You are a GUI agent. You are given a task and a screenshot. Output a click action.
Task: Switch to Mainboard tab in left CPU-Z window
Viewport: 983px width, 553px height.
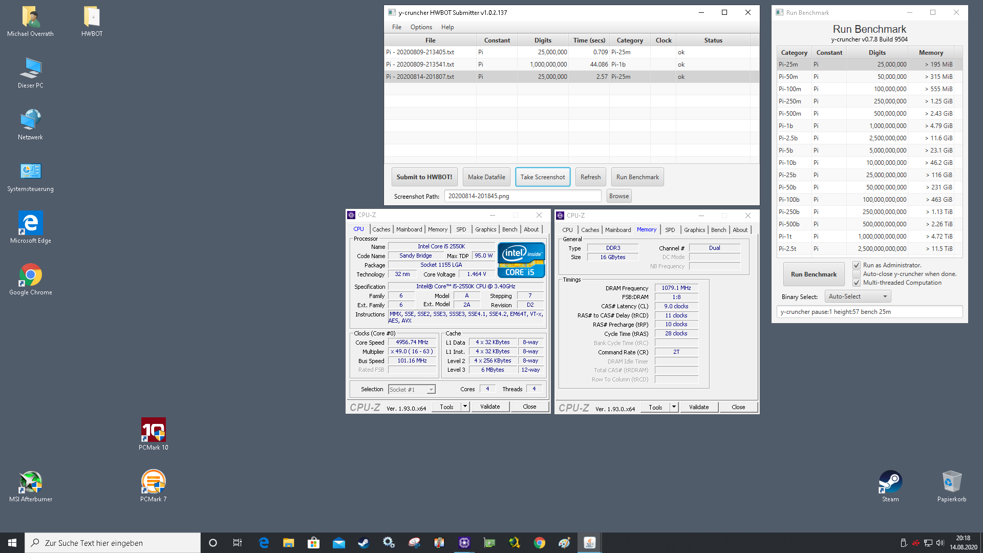[x=409, y=229]
